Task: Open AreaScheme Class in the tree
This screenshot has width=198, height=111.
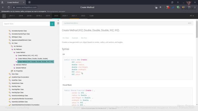Action: [17, 83]
